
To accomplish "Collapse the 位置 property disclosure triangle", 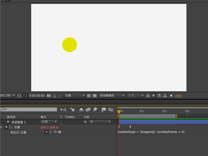I will 1,127.
